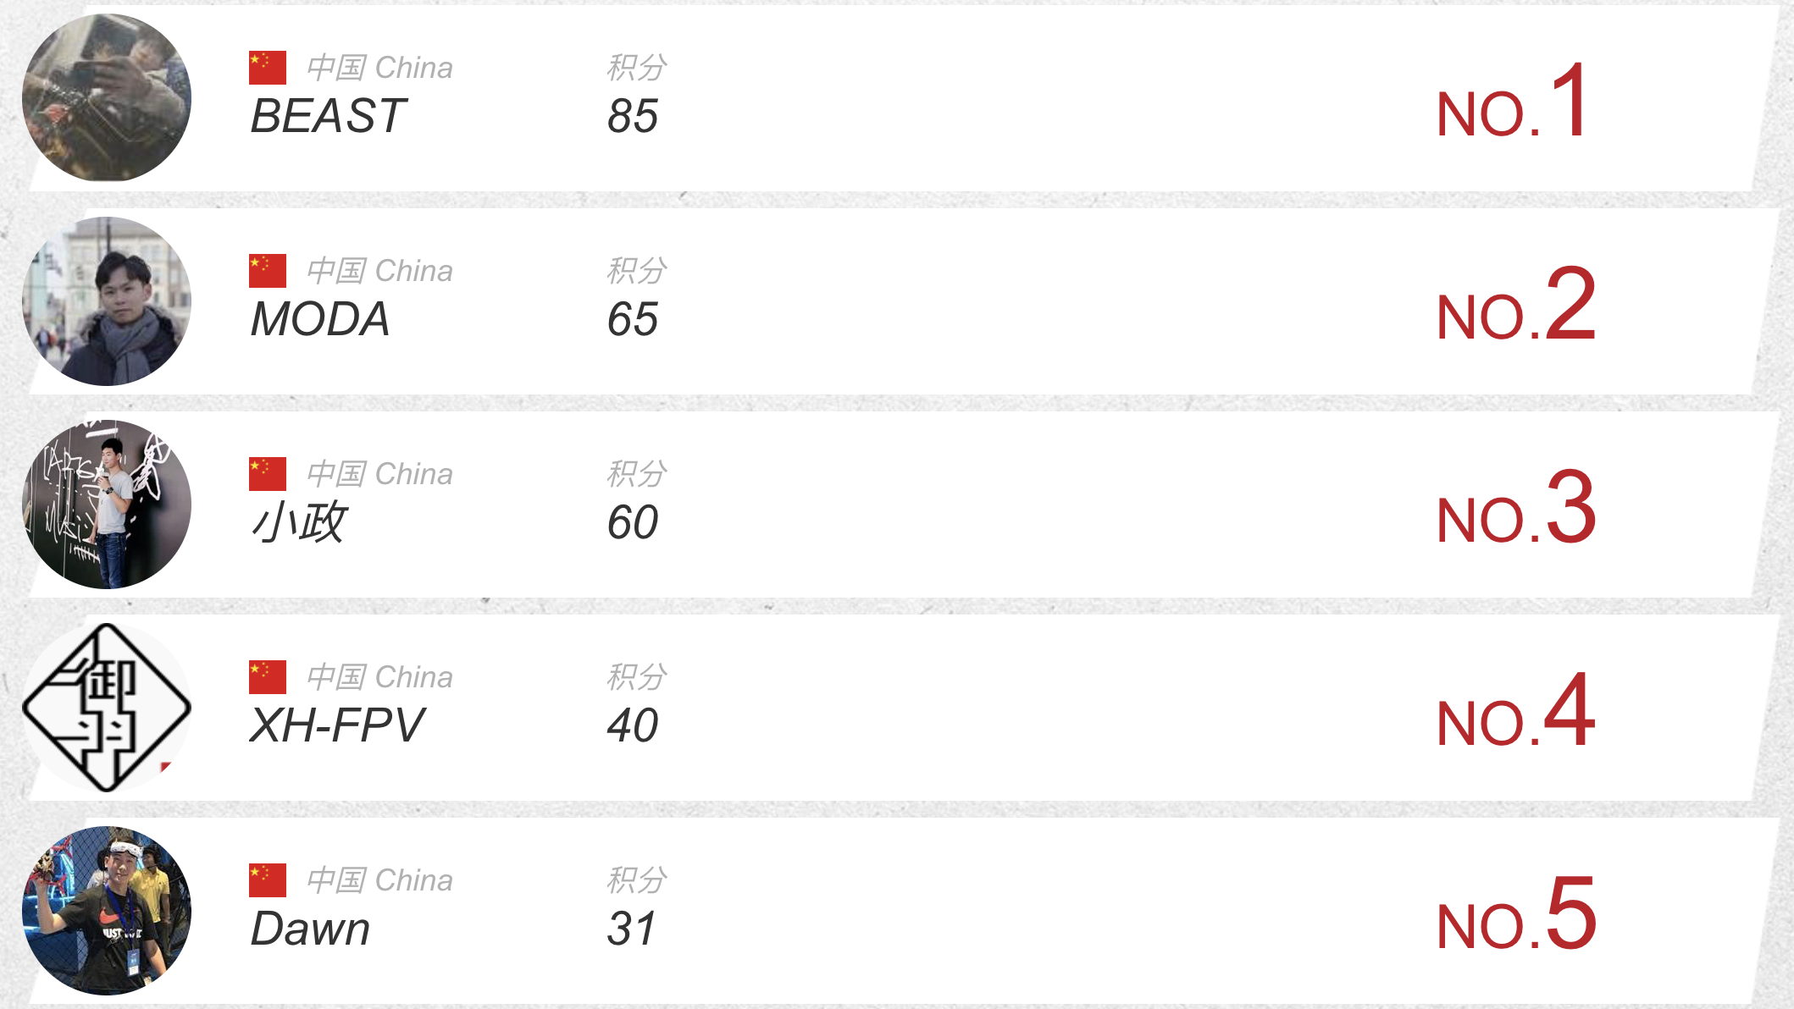Click the NO.3 rank label
Image resolution: width=1794 pixels, height=1009 pixels.
1516,508
